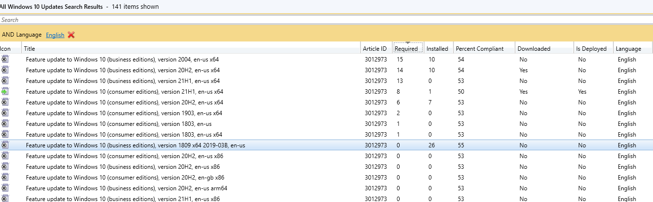Select the consumer editions version 1903 en-us x64 title
Screen dimensions: 653x202
coord(124,113)
